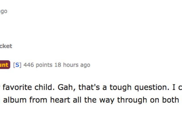
Task: Click the word 'through' in second line
Action: tap(132, 100)
